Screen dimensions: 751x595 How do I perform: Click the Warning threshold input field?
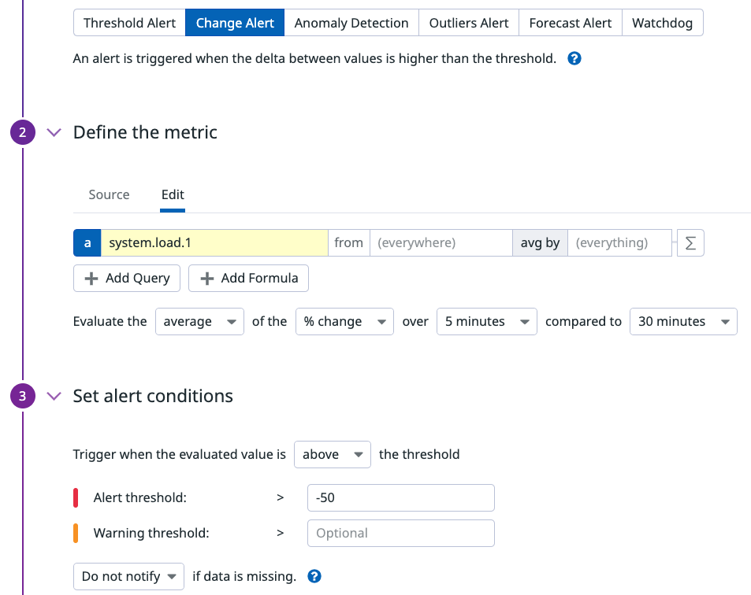400,533
